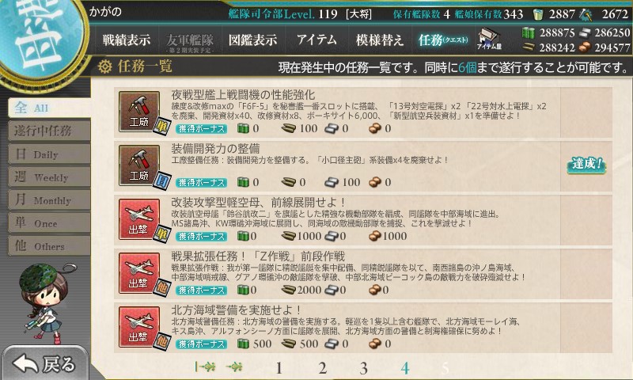The image size is (633, 380).
Task: Click the 出撃 icon of 改装攻撃型軽空母 quest
Action: coord(139,219)
